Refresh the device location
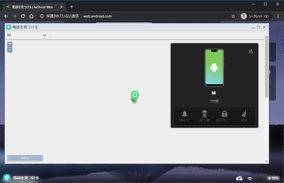The height and width of the screenshot is (183, 284). click(251, 51)
